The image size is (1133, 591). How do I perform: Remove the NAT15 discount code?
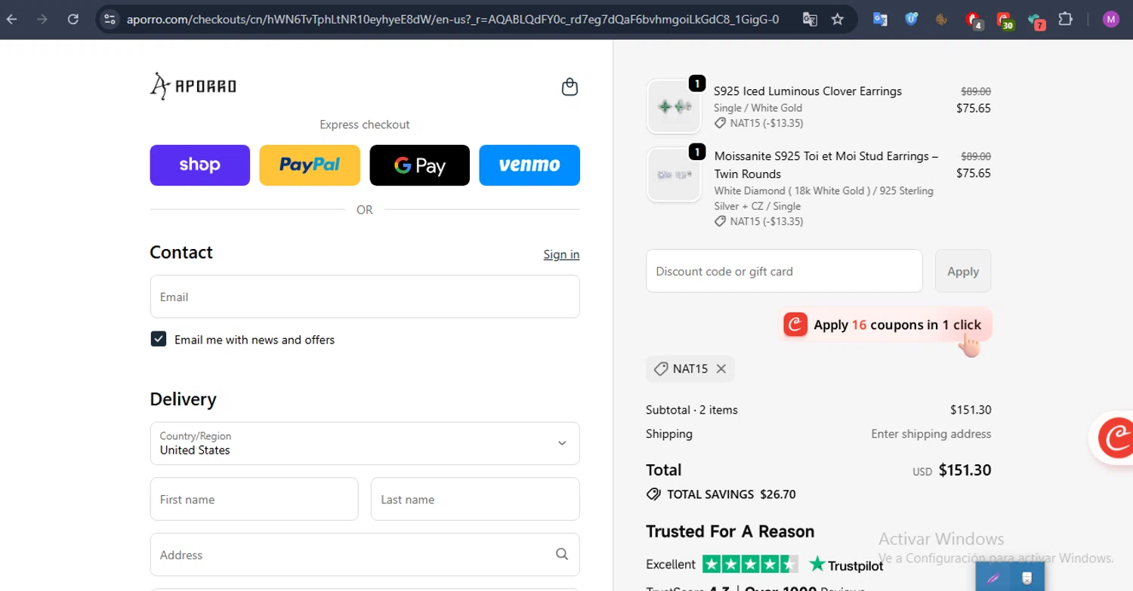[x=721, y=369]
